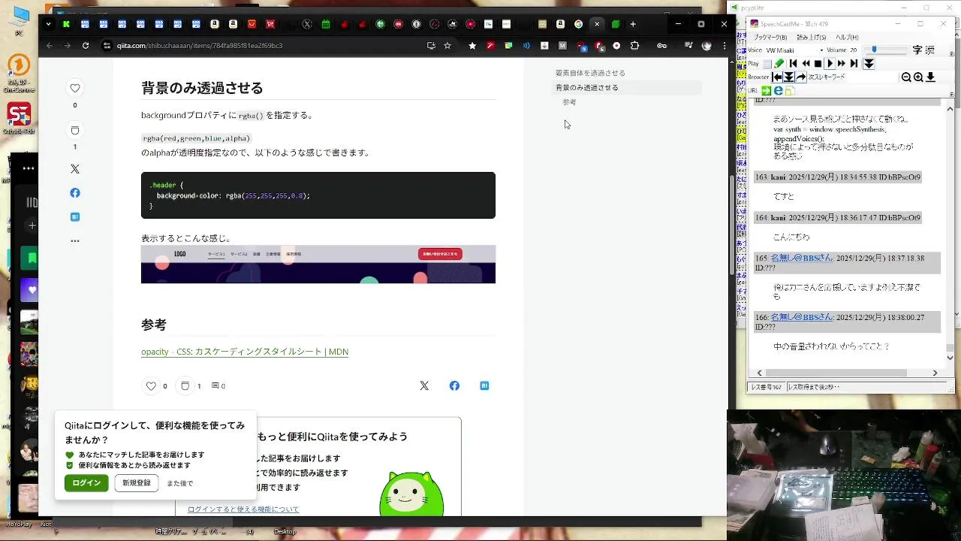
Task: Click the double-down arrow in Play toolbar
Action: pyautogui.click(x=869, y=63)
